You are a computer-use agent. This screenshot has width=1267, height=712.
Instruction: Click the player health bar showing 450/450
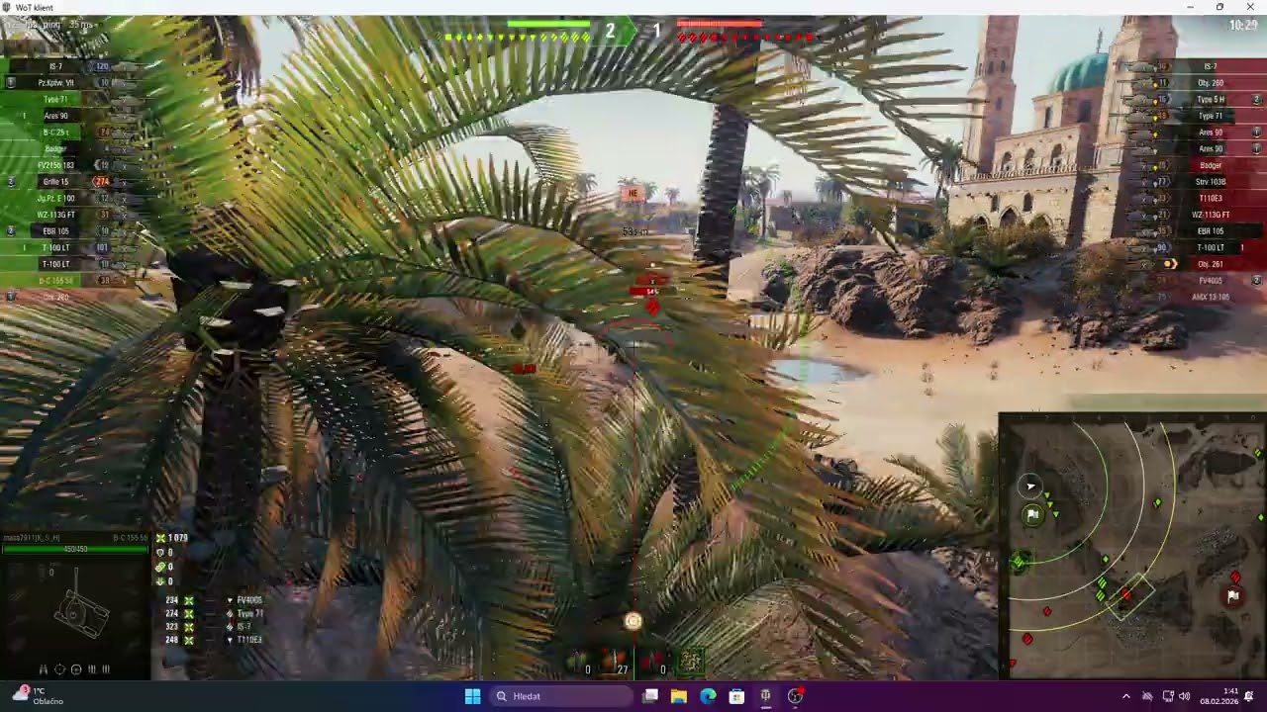click(74, 549)
